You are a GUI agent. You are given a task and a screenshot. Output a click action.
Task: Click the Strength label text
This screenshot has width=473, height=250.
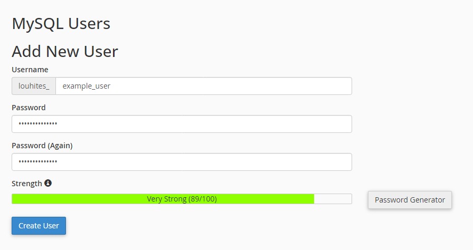[26, 184]
